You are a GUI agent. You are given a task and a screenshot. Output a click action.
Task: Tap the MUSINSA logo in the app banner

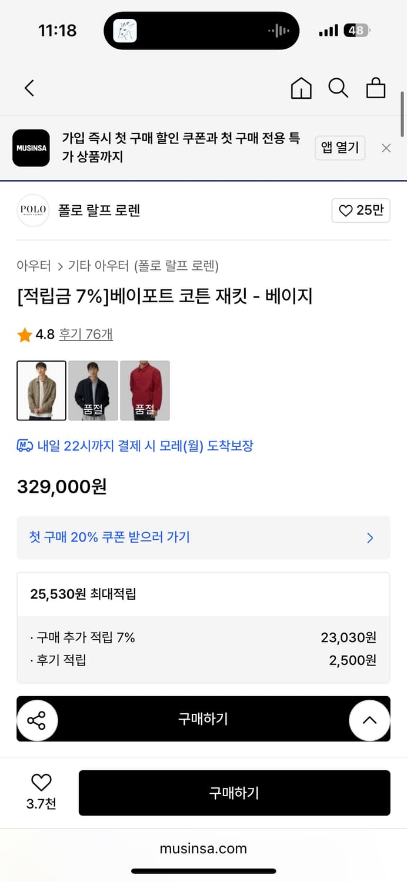[x=31, y=148]
